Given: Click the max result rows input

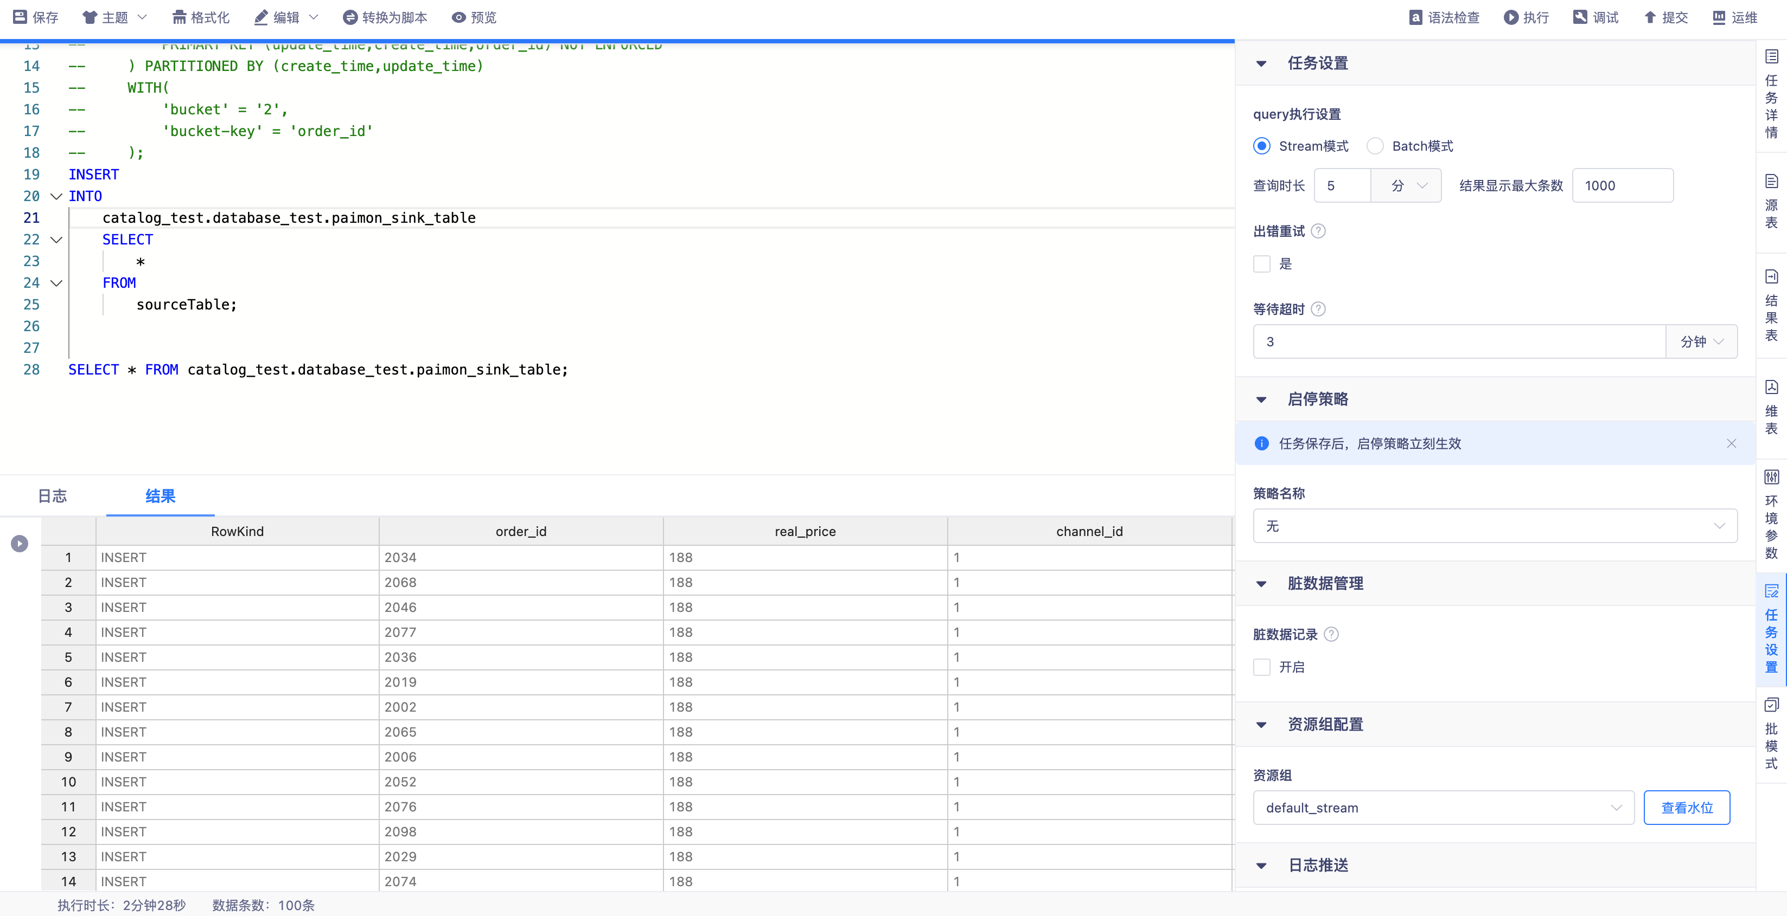Looking at the screenshot, I should click(1623, 186).
